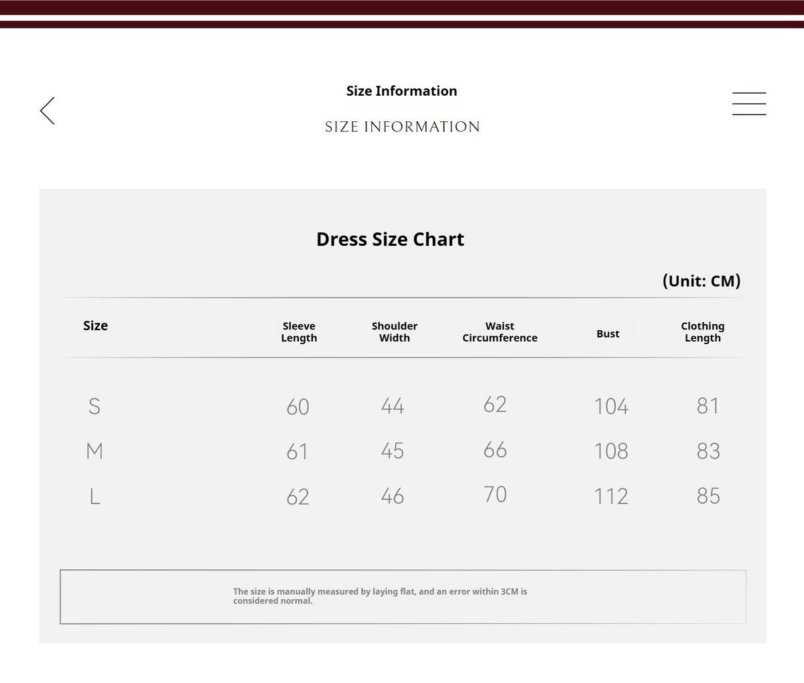The width and height of the screenshot is (804, 683).
Task: Click the 'S' size row label
Action: [x=94, y=406]
